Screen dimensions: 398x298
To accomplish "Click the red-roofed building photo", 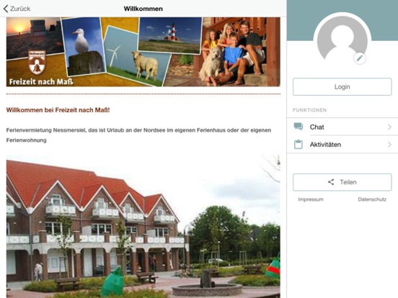I will 143,226.
